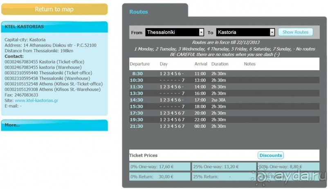Click the Return to map button
This screenshot has height=189, width=330.
pyautogui.click(x=54, y=9)
